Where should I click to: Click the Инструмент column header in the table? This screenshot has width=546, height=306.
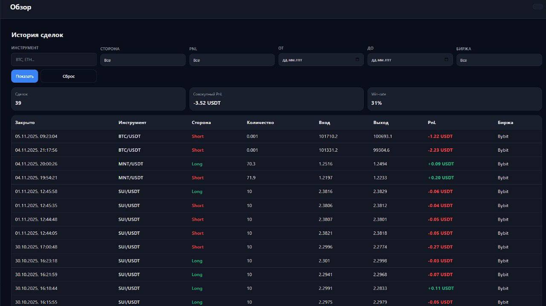[132, 122]
